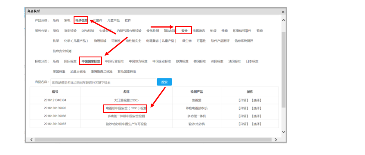The width and height of the screenshot is (365, 155).
Task: Click the horizontal scrollbar left arrow
Action: [x=32, y=140]
